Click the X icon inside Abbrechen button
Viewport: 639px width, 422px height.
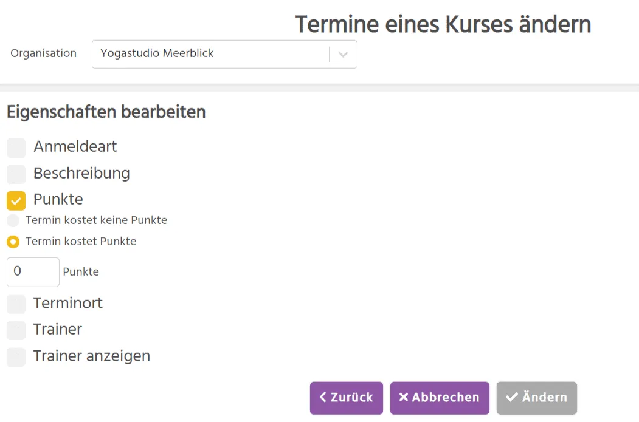point(403,398)
